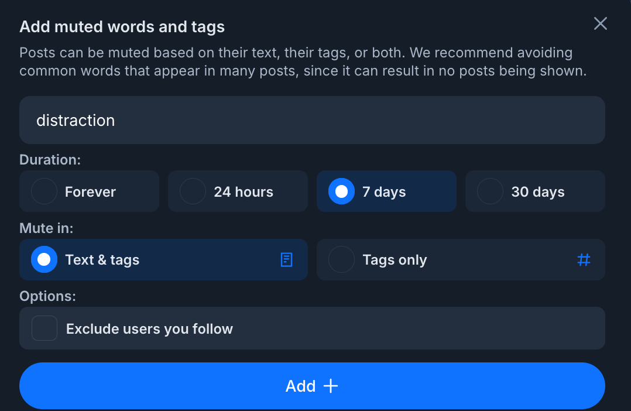Click the "Tags only" label text
The image size is (631, 411).
click(x=395, y=260)
